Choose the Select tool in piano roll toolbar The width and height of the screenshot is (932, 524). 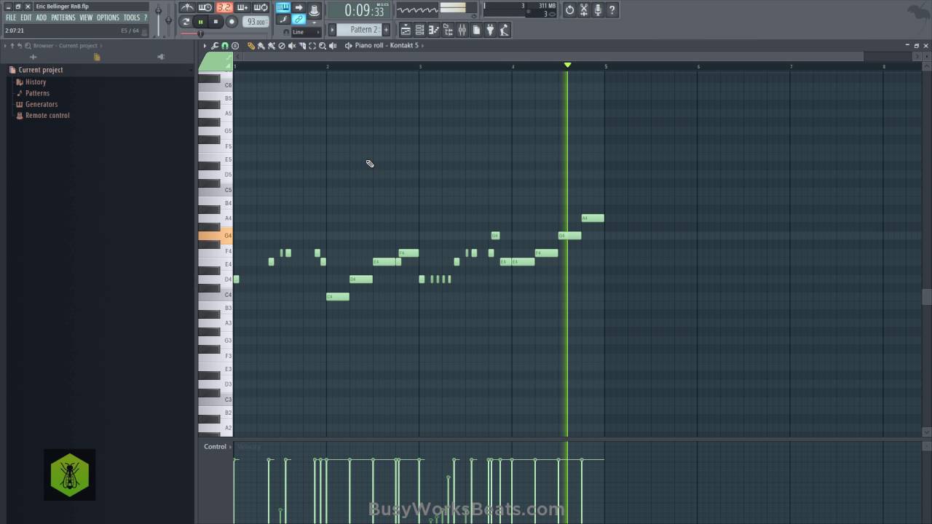coord(312,45)
